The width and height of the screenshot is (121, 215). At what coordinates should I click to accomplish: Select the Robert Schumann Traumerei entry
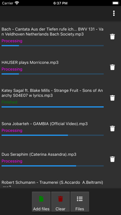pyautogui.click(x=52, y=184)
